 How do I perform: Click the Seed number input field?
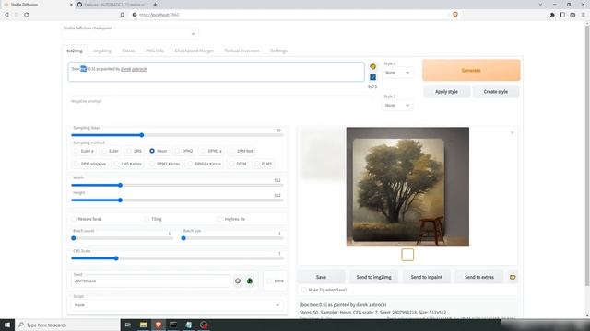(150, 280)
